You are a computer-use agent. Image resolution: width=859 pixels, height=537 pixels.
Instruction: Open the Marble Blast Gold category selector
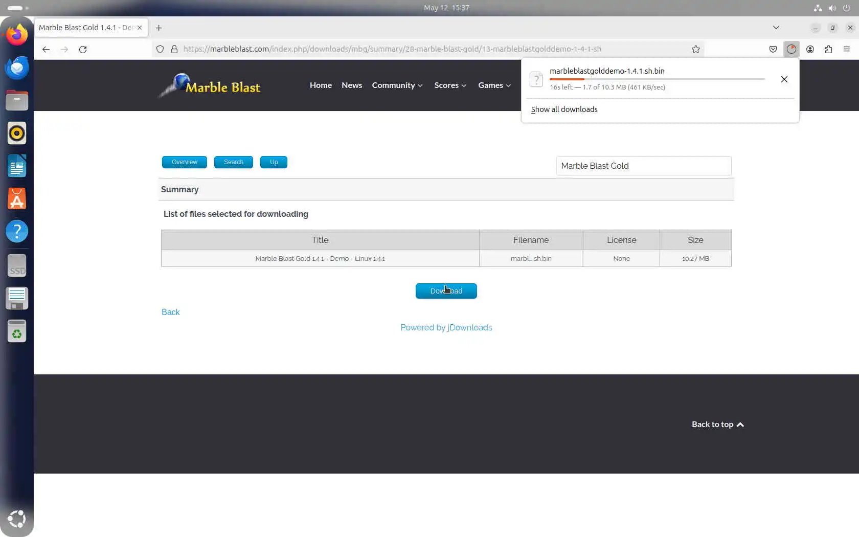[x=644, y=166]
